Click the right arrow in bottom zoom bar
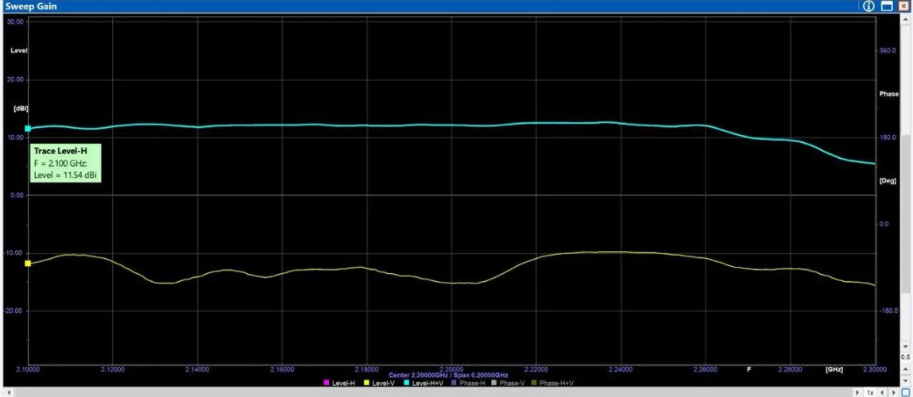Viewport: 913px width, 397px height. point(892,392)
